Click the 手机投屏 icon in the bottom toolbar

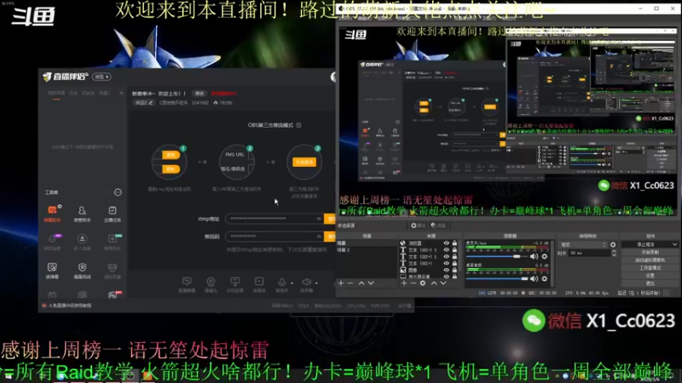point(235,282)
